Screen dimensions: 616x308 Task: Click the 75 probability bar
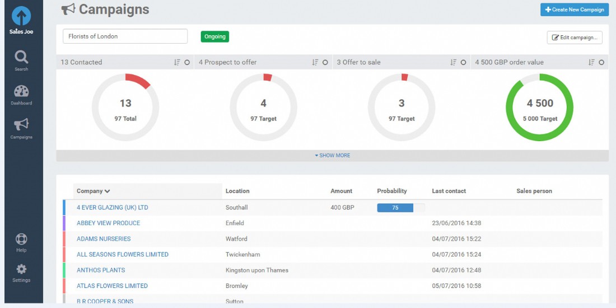tap(401, 208)
